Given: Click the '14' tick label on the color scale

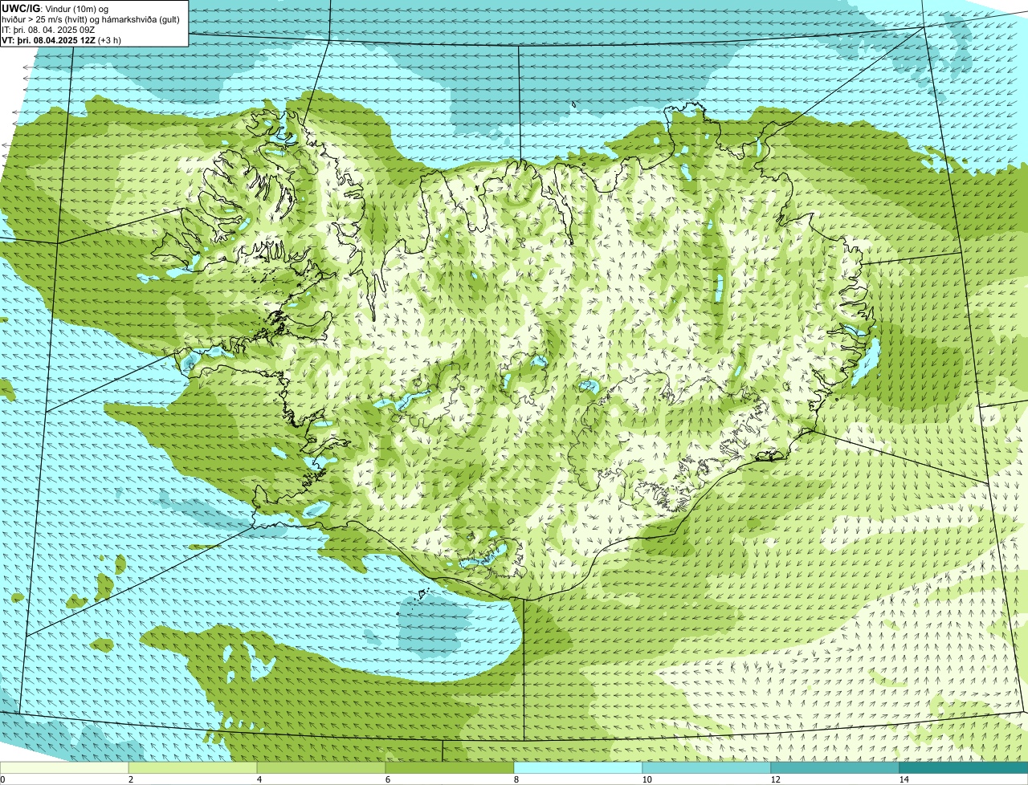Looking at the screenshot, I should pos(904,779).
